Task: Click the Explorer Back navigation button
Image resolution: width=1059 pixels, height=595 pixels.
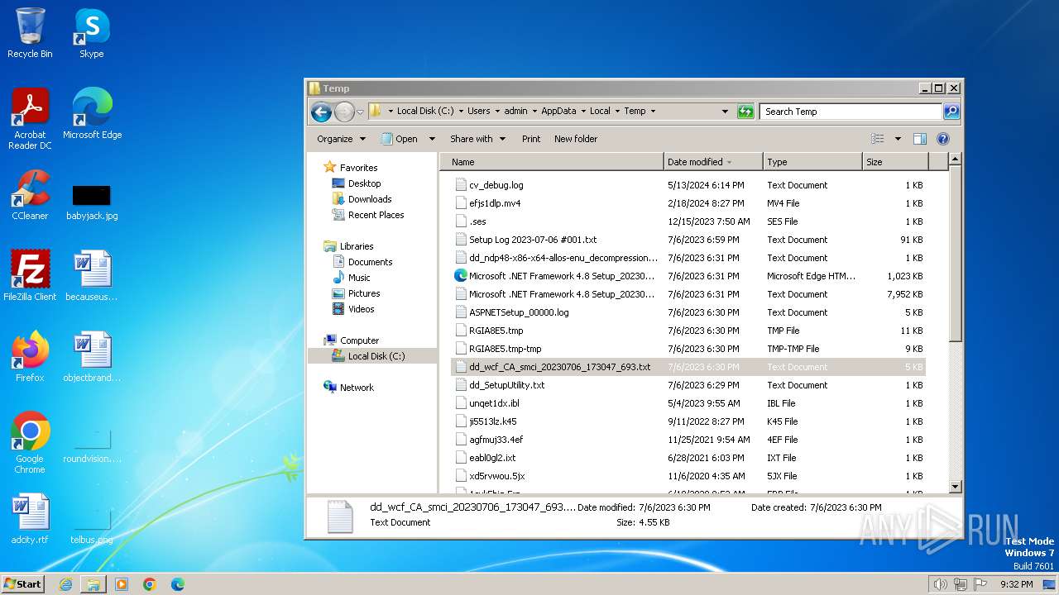Action: (x=321, y=112)
